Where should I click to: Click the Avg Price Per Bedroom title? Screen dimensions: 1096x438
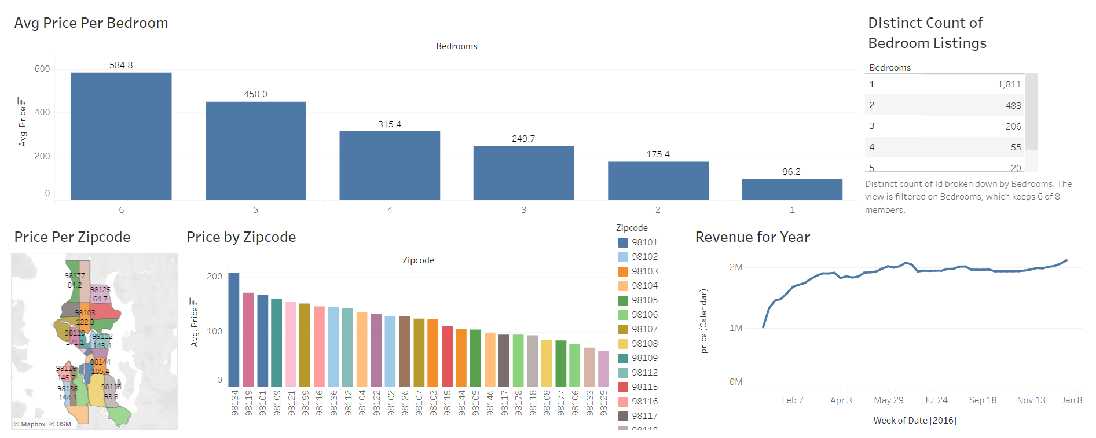click(x=91, y=23)
